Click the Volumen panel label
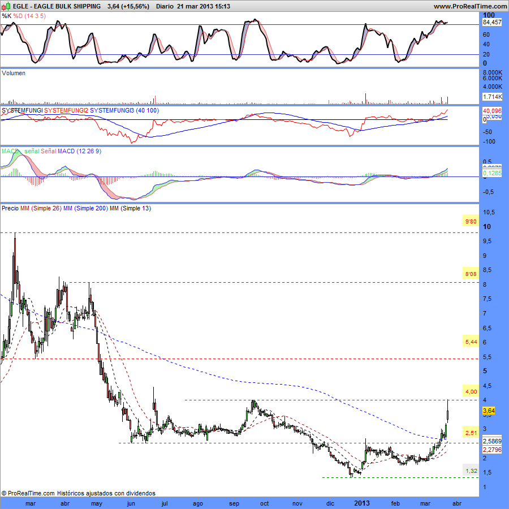Viewport: 509px width, 509px height. coord(14,73)
